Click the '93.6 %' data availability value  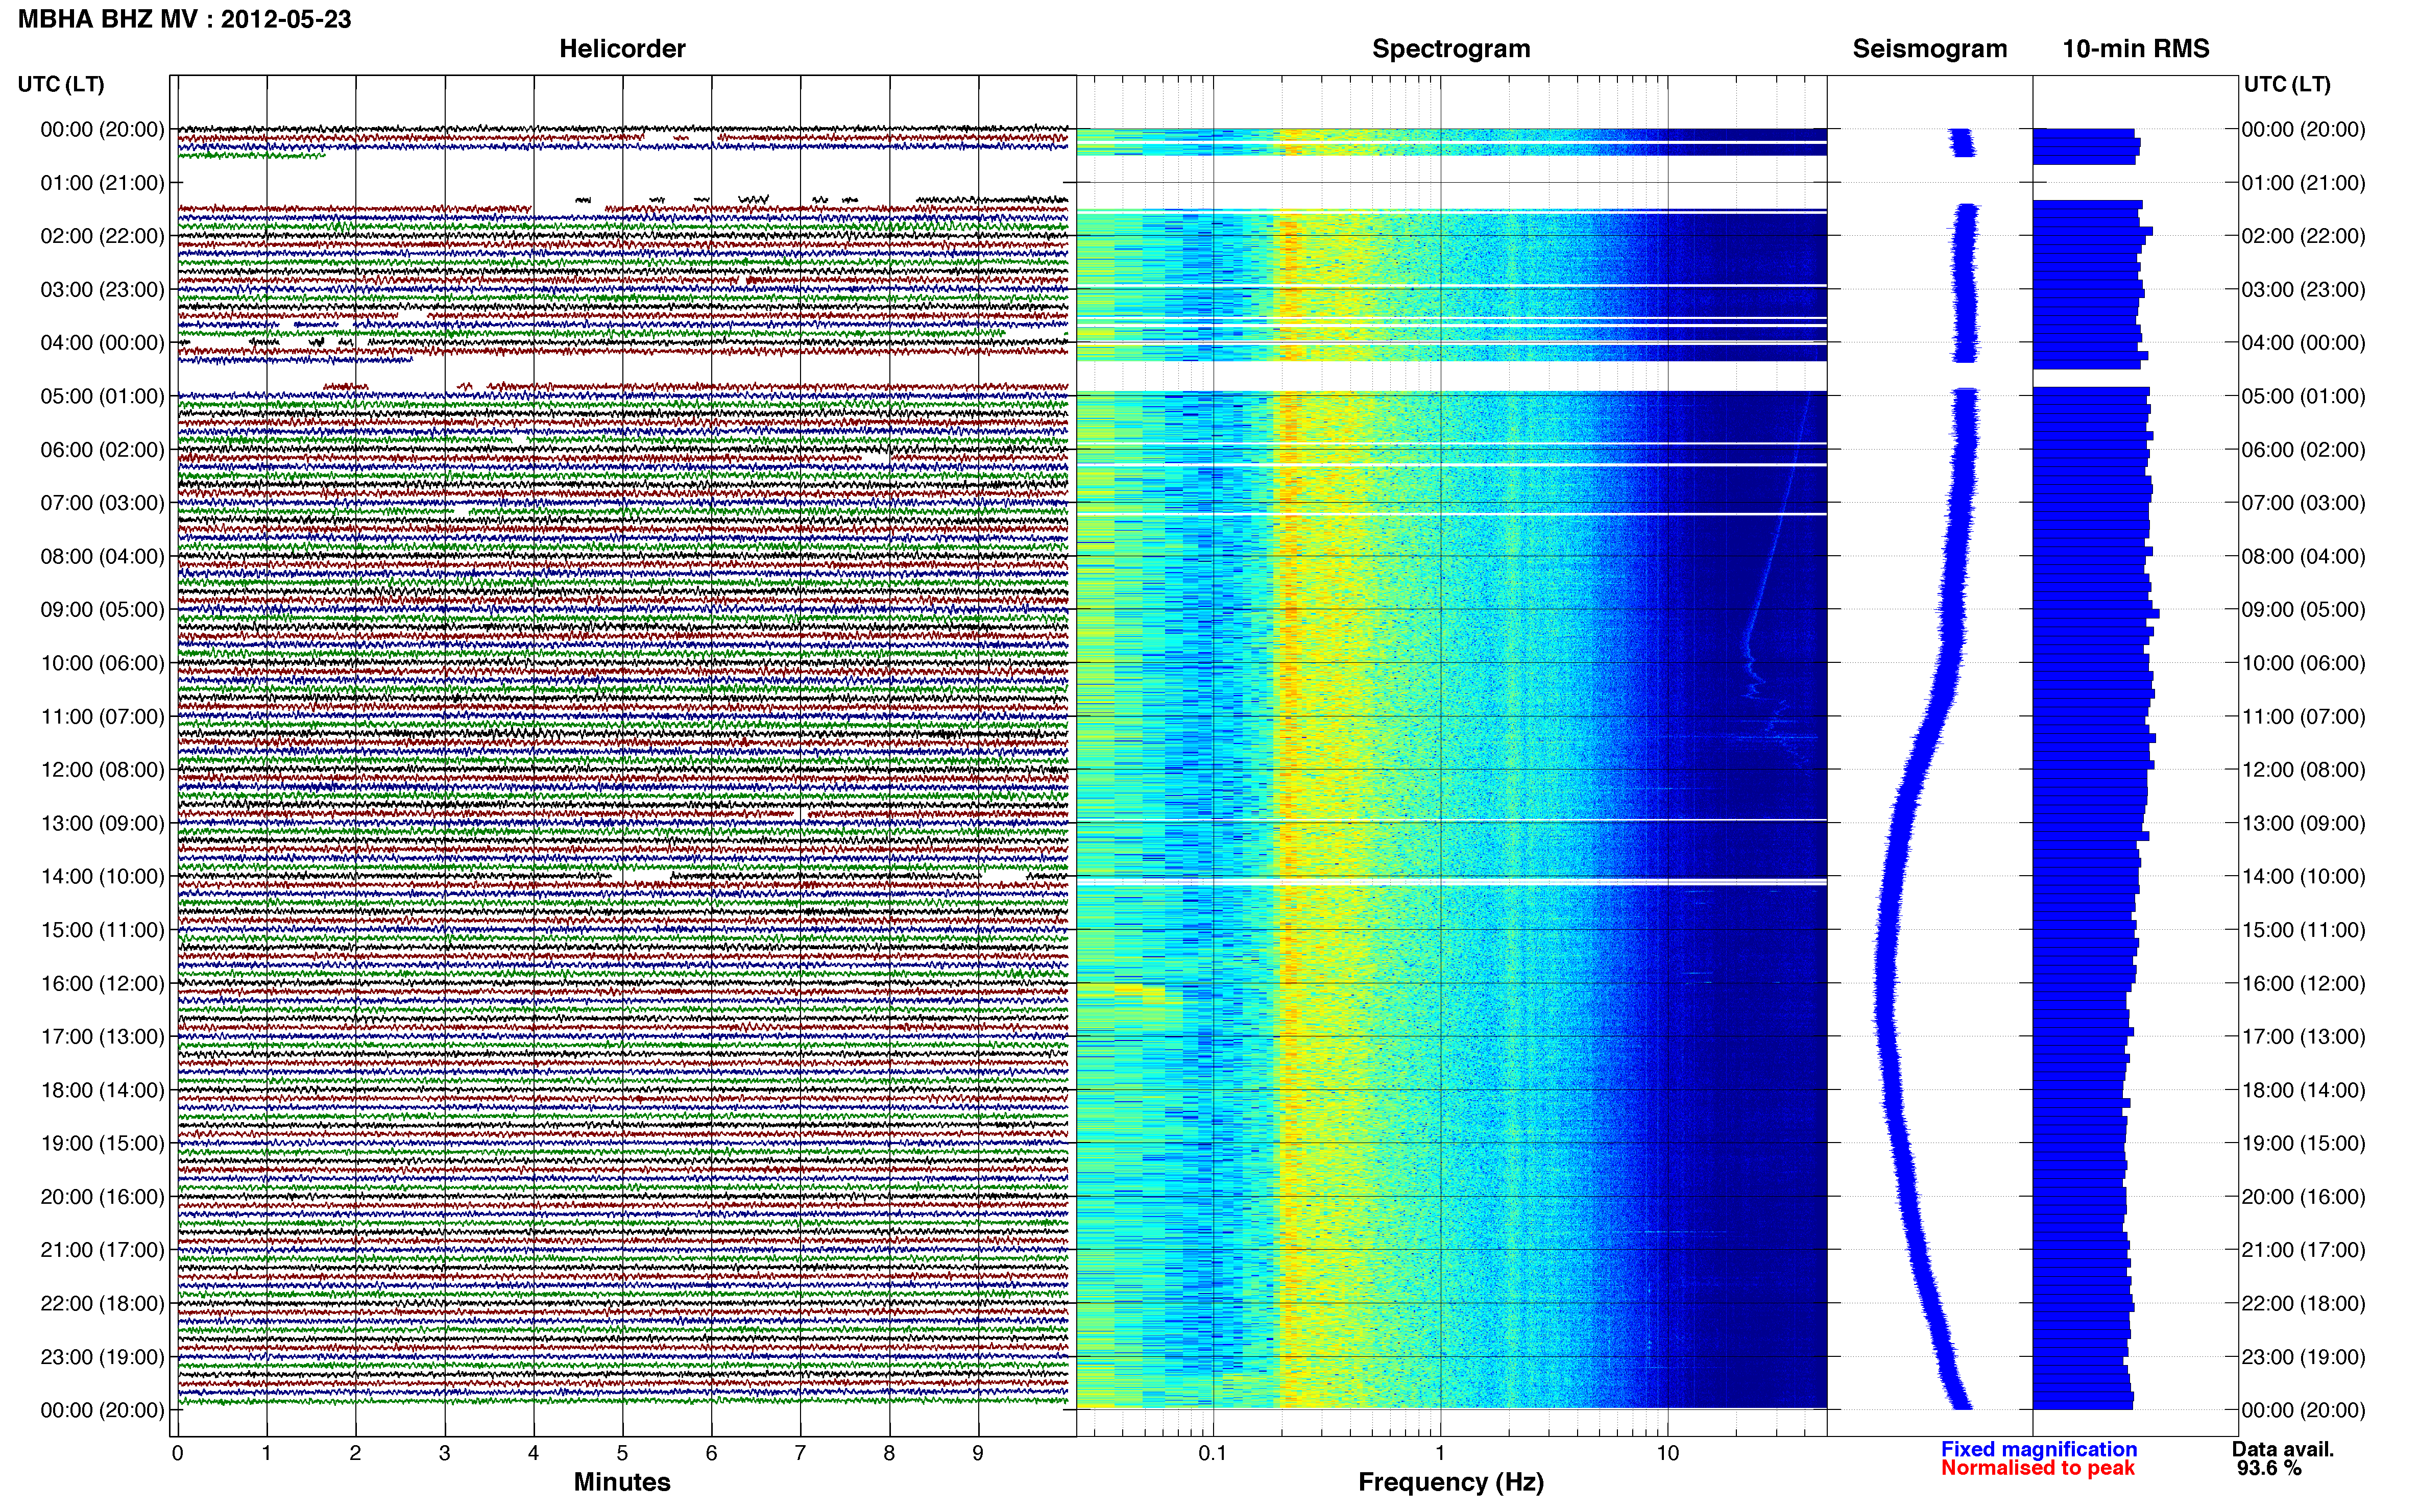2269,1468
